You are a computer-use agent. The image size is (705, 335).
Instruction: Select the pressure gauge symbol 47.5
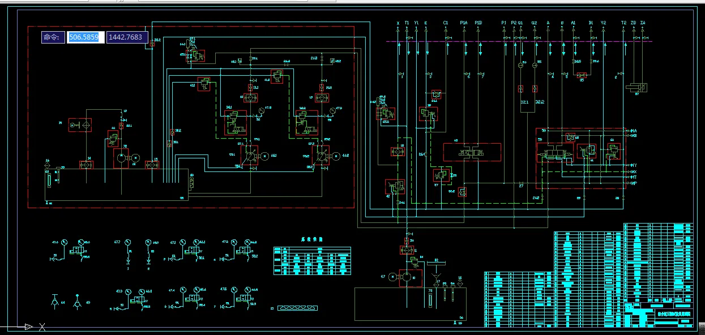coord(233,291)
